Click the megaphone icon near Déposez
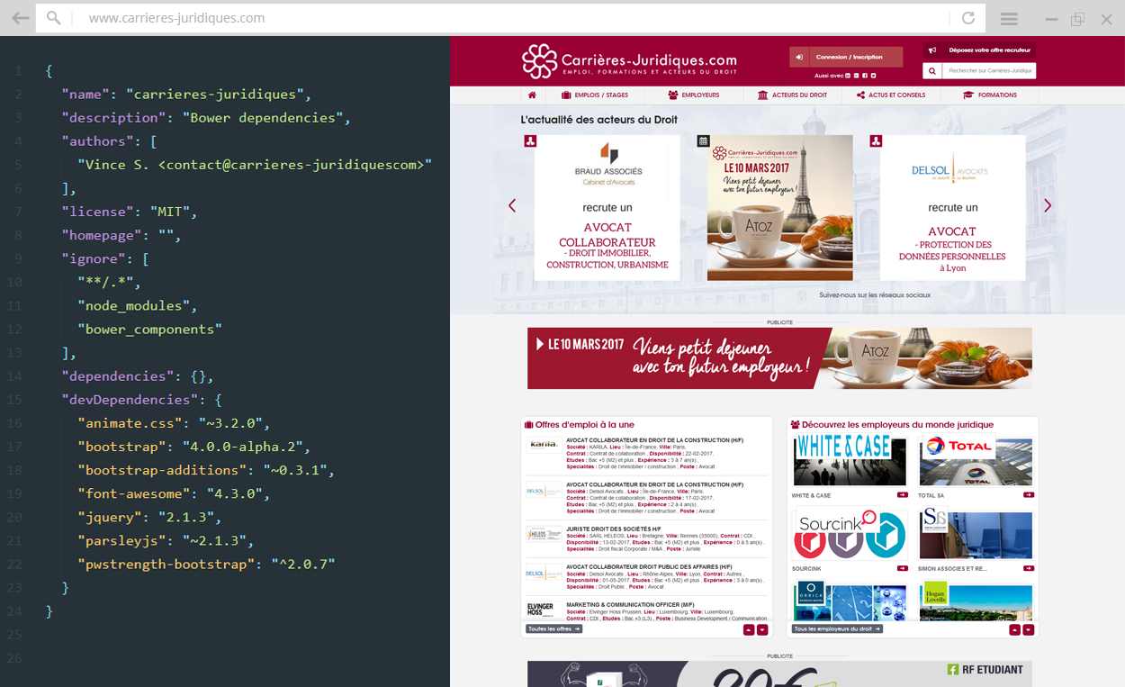Image resolution: width=1125 pixels, height=687 pixels. tap(932, 50)
